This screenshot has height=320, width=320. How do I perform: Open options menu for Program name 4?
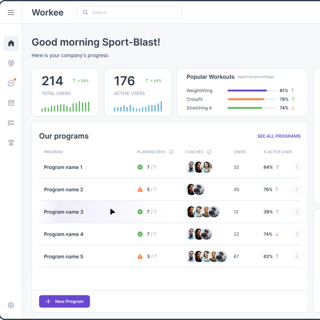(x=297, y=234)
